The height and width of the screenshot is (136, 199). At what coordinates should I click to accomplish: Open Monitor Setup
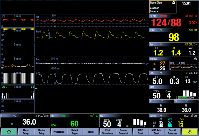click(x=41, y=132)
